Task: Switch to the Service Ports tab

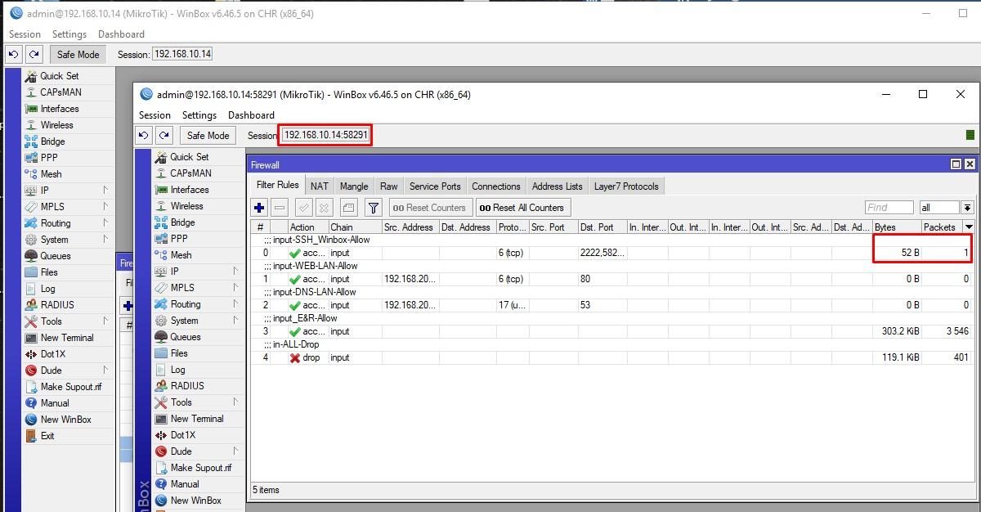Action: (435, 186)
